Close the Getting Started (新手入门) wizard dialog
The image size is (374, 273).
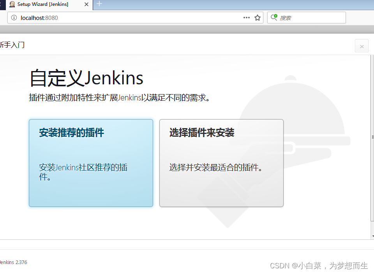(362, 46)
